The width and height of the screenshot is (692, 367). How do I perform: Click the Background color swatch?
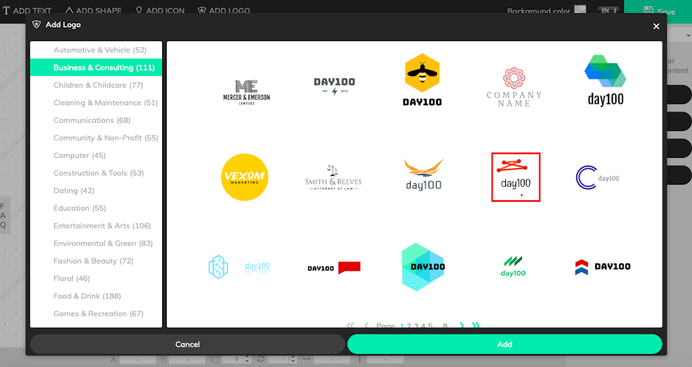[x=580, y=10]
